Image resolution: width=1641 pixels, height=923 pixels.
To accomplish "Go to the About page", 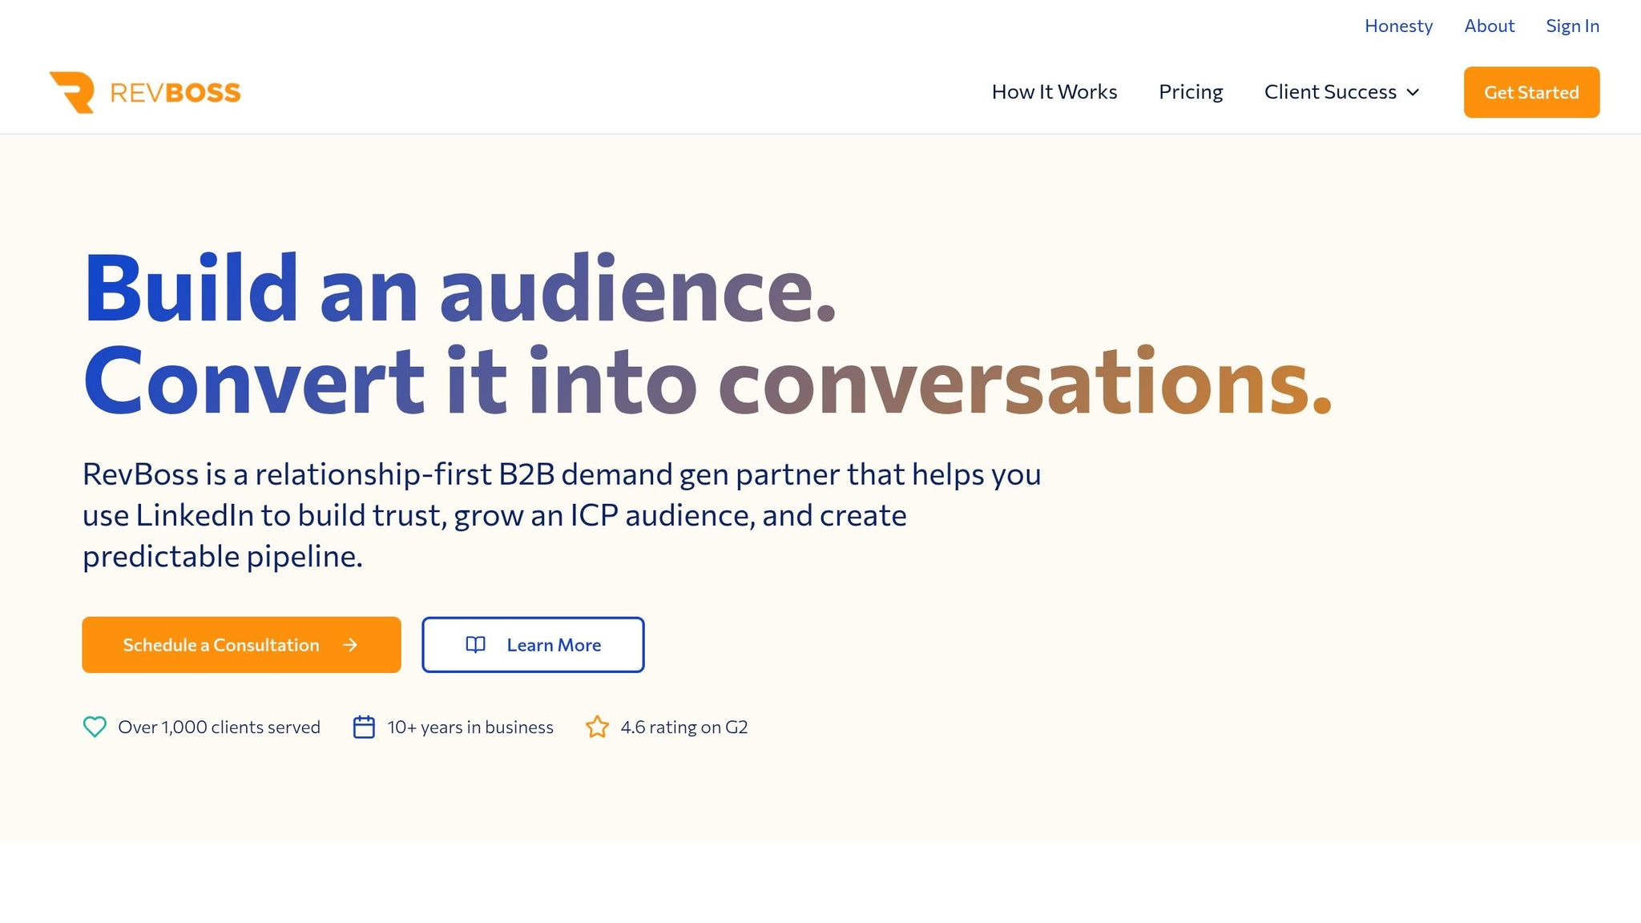I will click(1489, 26).
